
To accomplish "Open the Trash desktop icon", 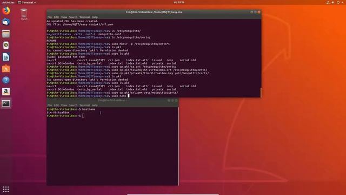I will (x=24, y=15).
